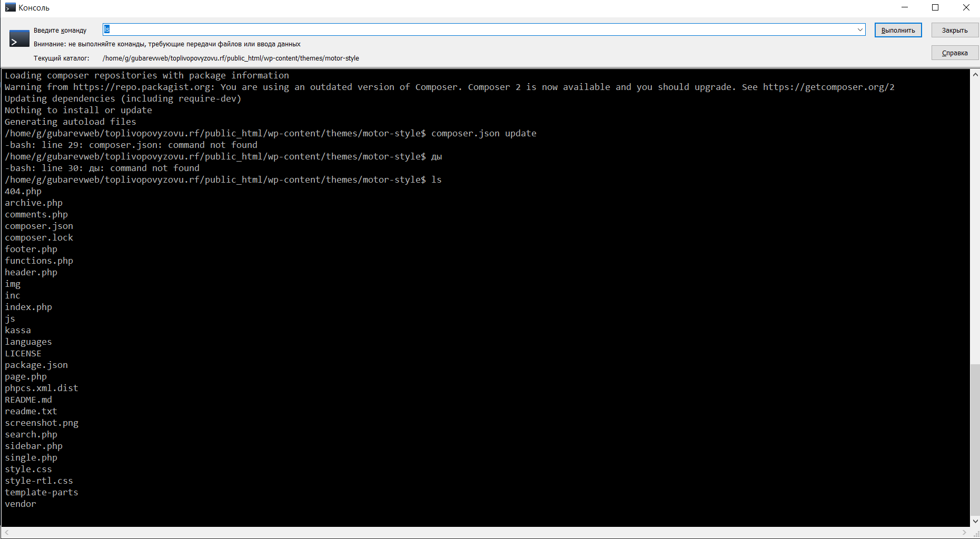Image resolution: width=980 pixels, height=539 pixels.
Task: Click the 'ды: command not found' line
Action: click(x=102, y=168)
